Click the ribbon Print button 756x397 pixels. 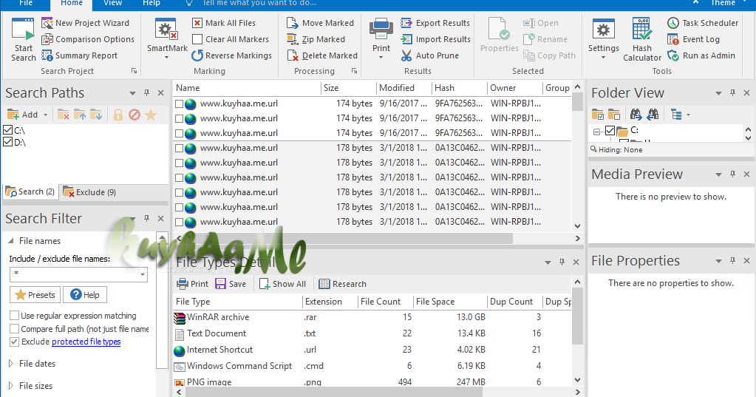pos(381,38)
